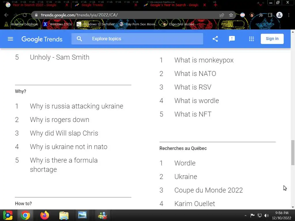The image size is (295, 221).
Task: Open Chrome from the taskbar
Action: [25, 215]
